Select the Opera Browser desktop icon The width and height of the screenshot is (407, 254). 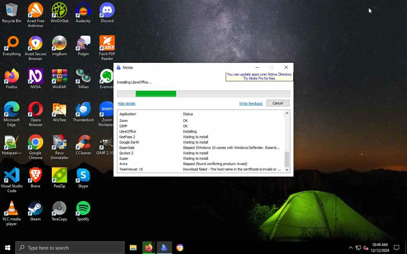pyautogui.click(x=35, y=114)
